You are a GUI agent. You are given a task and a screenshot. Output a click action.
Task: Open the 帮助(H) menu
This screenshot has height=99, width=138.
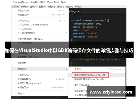(79, 7)
